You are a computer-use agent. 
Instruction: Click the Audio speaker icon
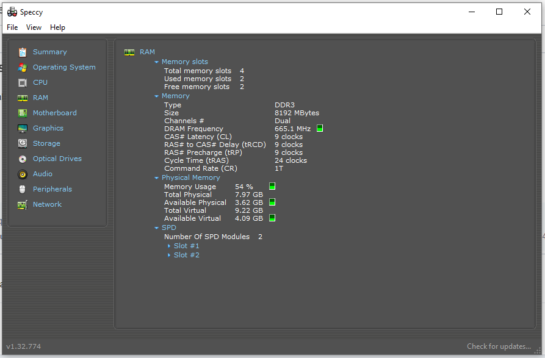pos(23,174)
